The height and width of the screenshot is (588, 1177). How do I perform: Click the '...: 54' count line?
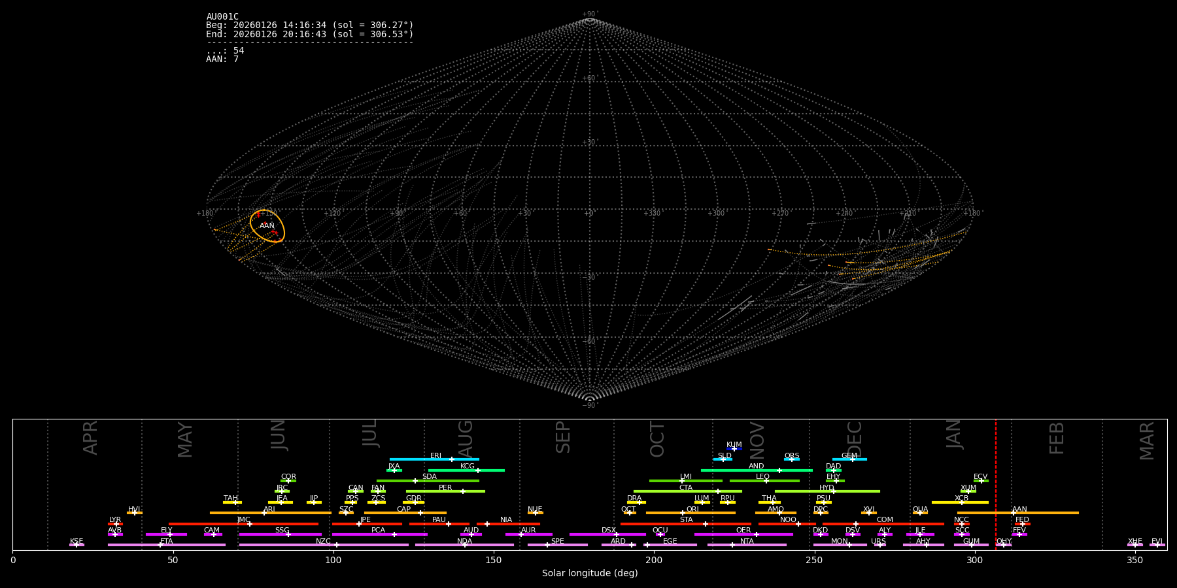(x=225, y=51)
